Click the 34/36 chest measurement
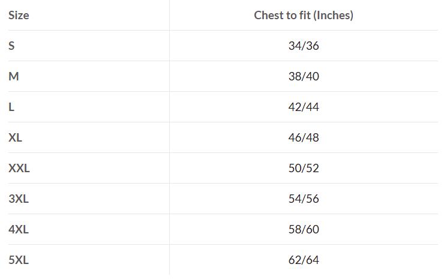Image resolution: width=447 pixels, height=279 pixels. 304,46
